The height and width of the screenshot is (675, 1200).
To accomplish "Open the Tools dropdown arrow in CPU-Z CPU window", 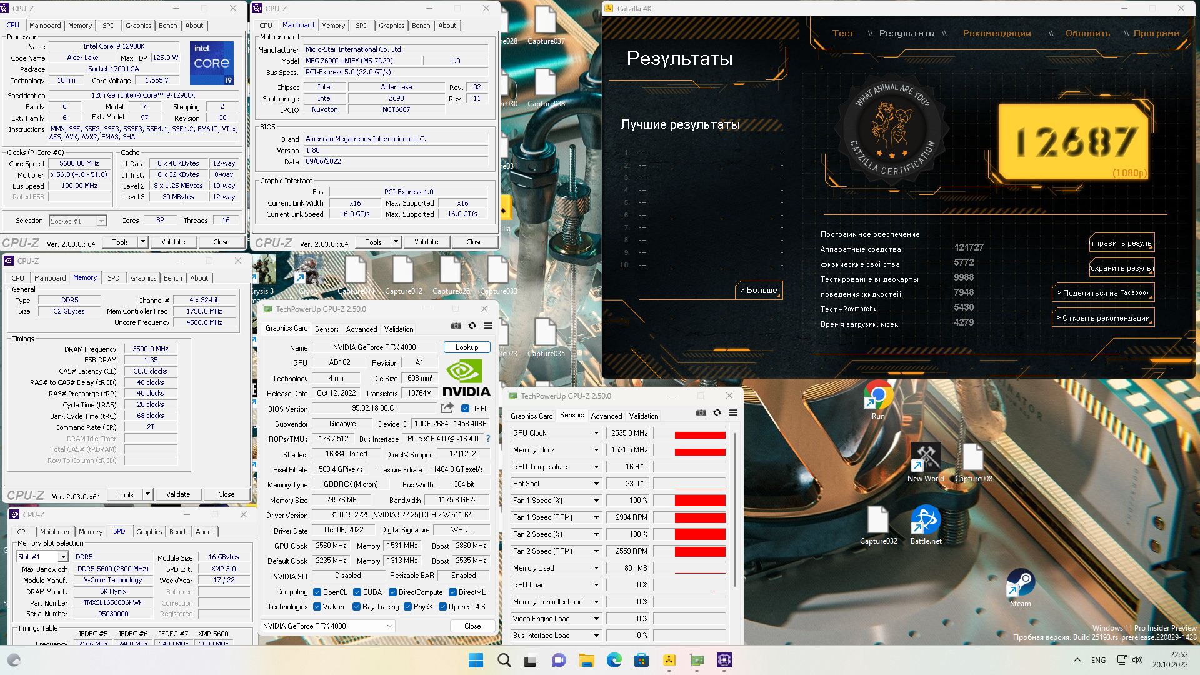I will 142,242.
